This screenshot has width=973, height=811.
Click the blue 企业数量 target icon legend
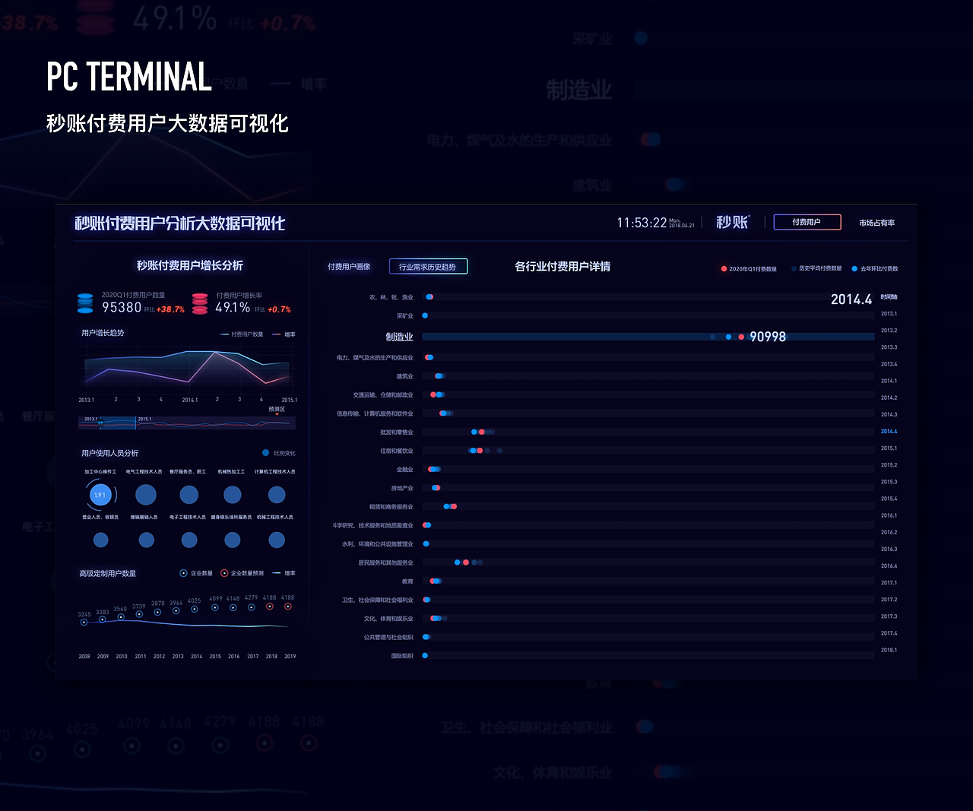coord(182,573)
